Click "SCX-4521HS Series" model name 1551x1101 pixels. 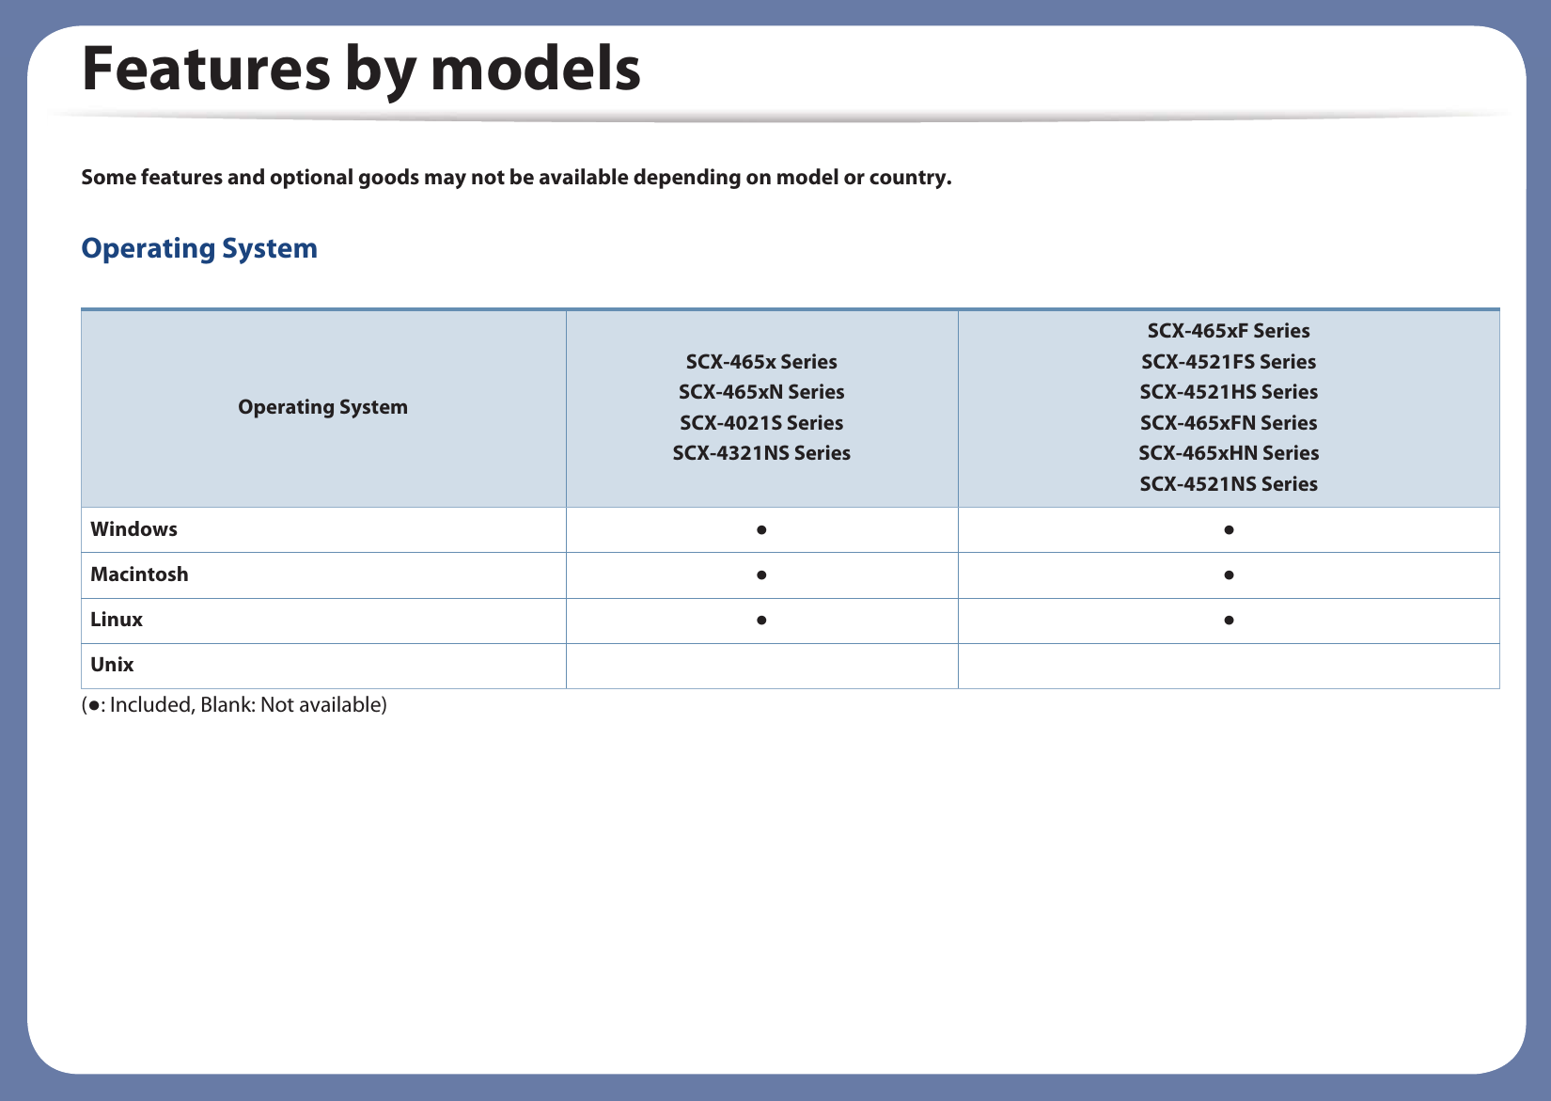point(1229,392)
